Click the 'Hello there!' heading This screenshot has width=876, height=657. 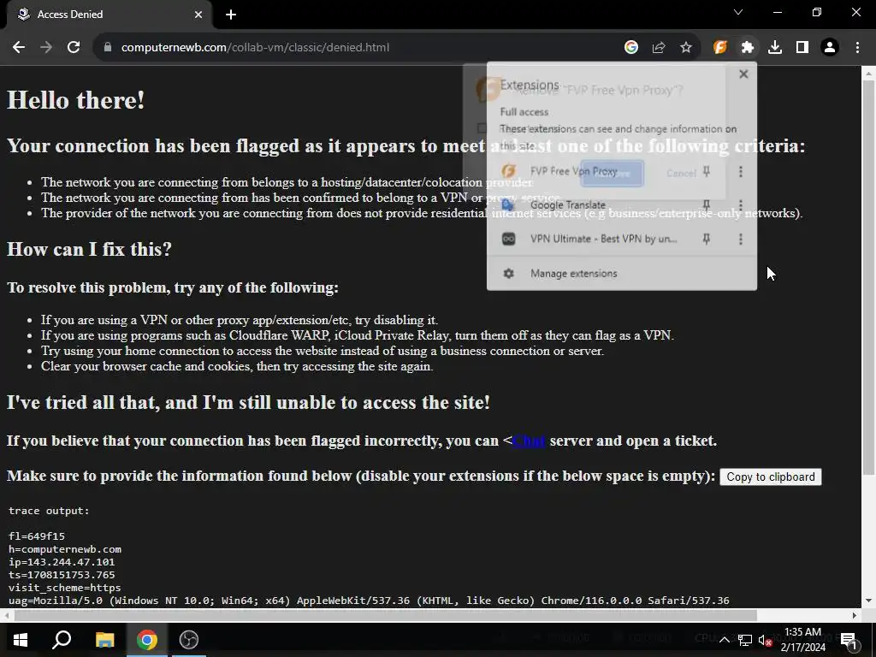pyautogui.click(x=76, y=101)
